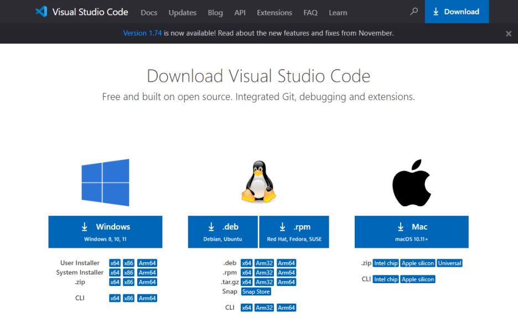Open the Docs menu item
This screenshot has height=323, width=518.
(x=149, y=13)
